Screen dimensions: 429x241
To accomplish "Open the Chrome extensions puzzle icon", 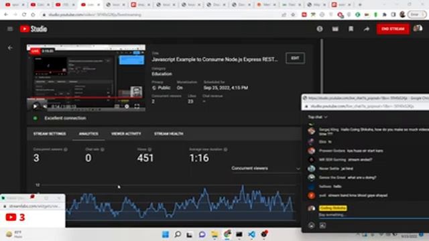I will coord(384,15).
